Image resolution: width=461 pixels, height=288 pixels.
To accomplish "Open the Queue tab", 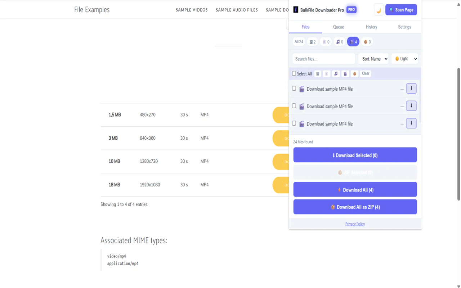I will [339, 27].
